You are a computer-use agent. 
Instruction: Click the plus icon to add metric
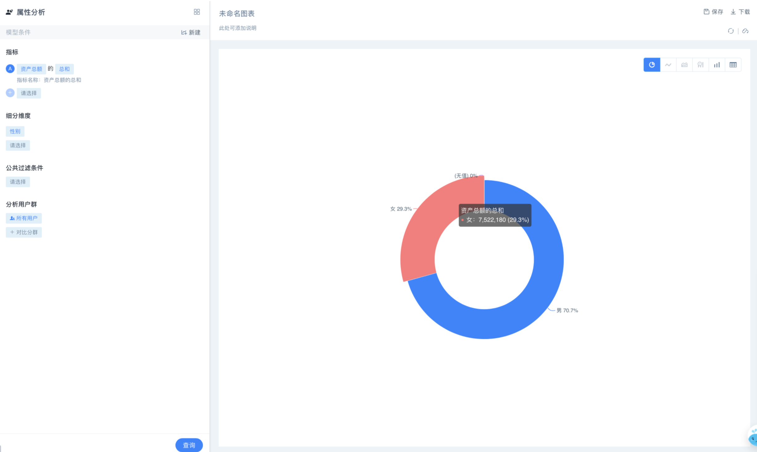click(10, 93)
